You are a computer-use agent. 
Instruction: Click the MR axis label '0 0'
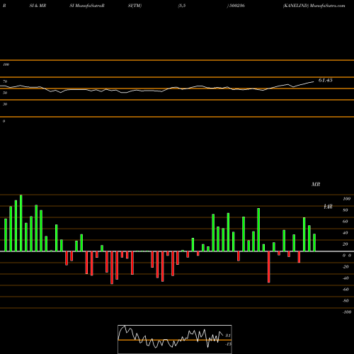[347, 256]
